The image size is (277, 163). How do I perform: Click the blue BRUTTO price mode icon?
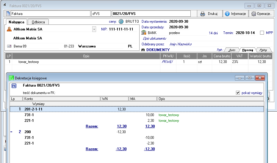(121, 21)
